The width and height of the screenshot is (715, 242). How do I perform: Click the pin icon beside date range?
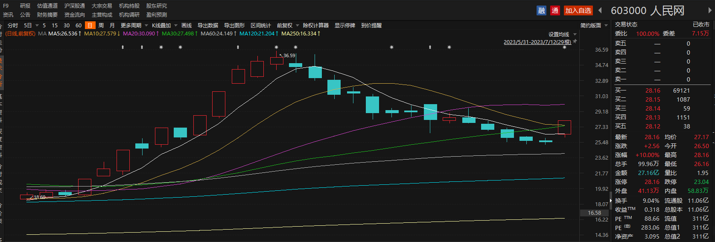click(575, 41)
